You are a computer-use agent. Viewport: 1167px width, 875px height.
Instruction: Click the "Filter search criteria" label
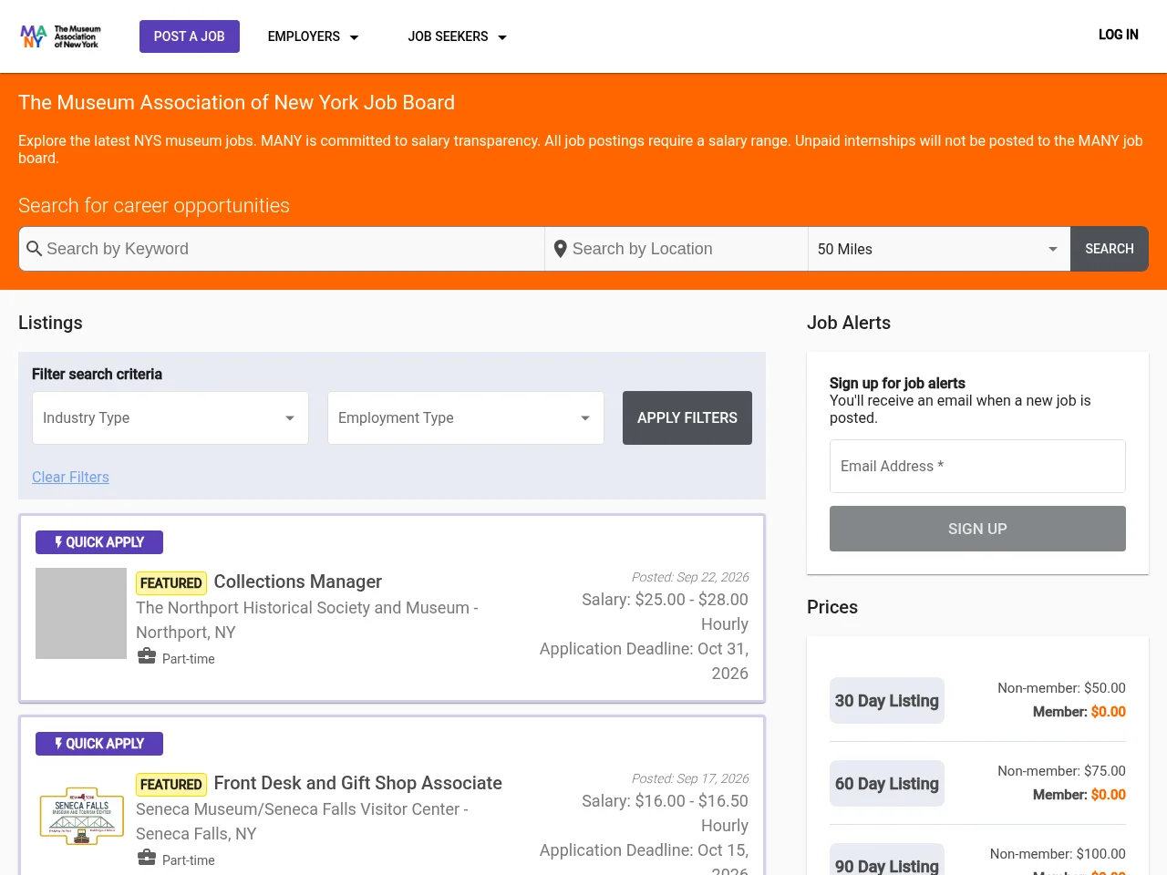click(97, 375)
